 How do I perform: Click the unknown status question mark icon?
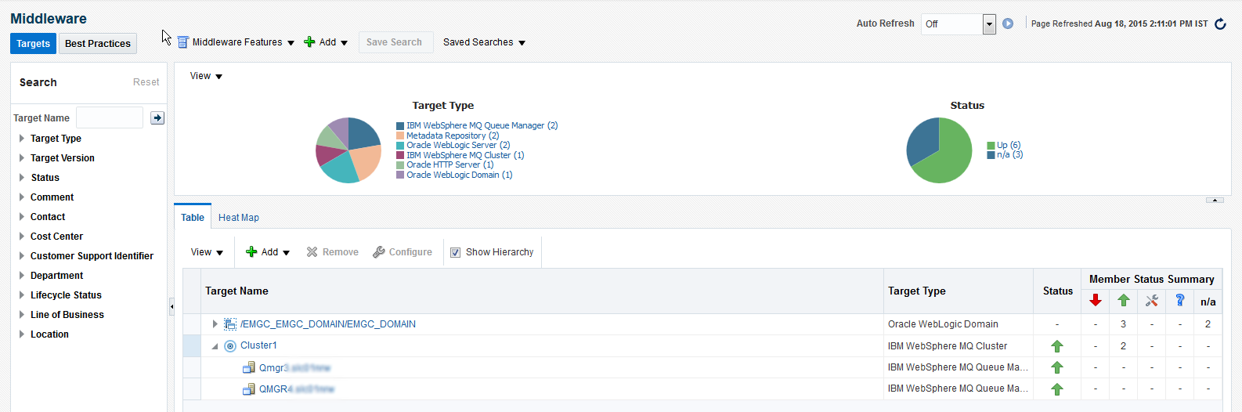click(x=1180, y=301)
